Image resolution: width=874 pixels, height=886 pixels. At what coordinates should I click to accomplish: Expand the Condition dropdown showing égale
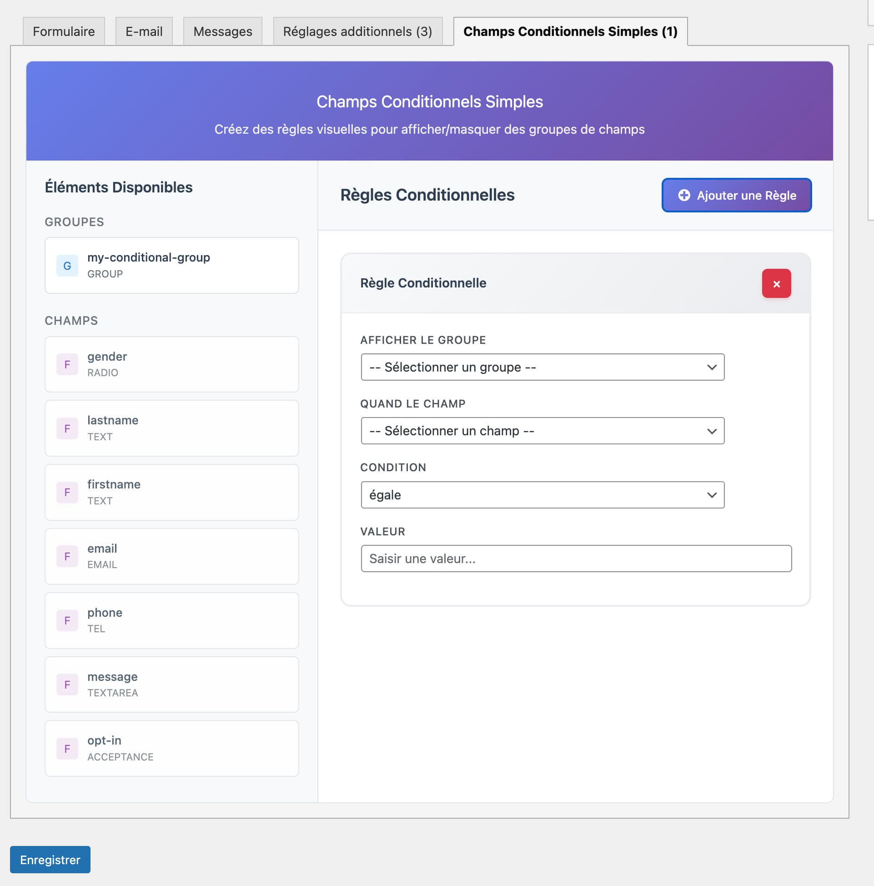(542, 495)
